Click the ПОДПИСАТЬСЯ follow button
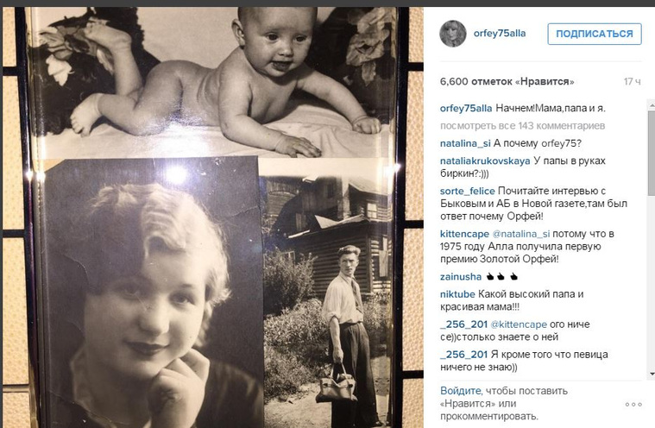This screenshot has width=655, height=428. pyautogui.click(x=595, y=34)
